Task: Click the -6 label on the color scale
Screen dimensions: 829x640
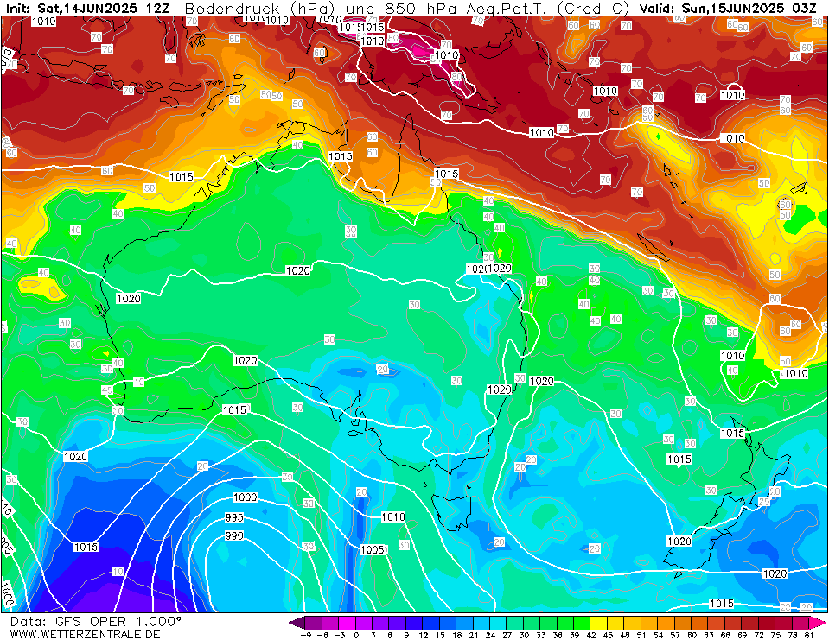Action: [x=323, y=635]
